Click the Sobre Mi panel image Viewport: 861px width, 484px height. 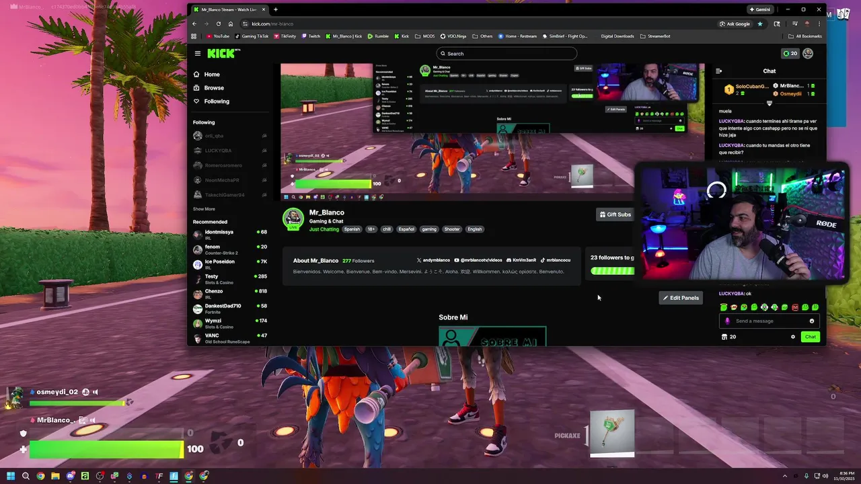pos(492,337)
